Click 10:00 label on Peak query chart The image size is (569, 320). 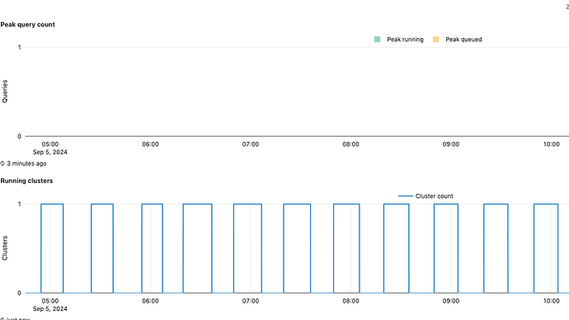551,144
